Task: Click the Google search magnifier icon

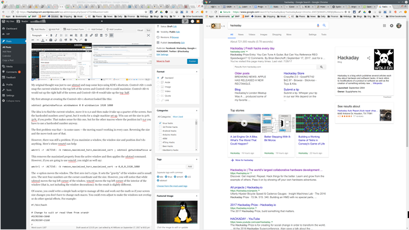Action: point(325,25)
